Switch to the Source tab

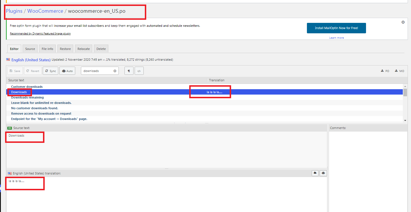pyautogui.click(x=30, y=49)
